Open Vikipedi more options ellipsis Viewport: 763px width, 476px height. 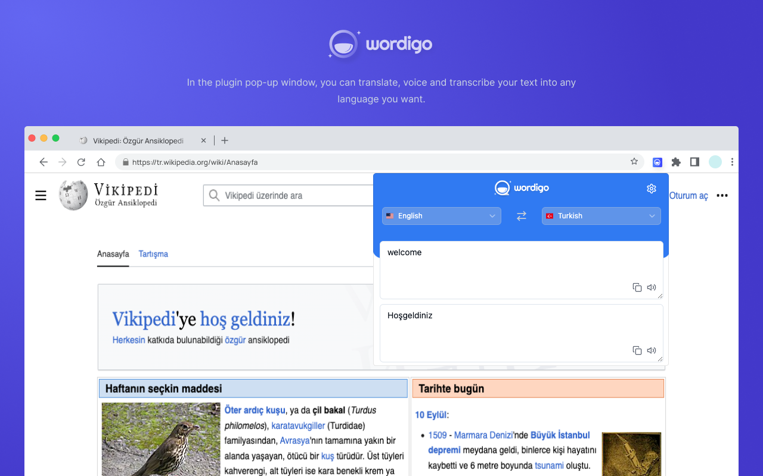722,195
